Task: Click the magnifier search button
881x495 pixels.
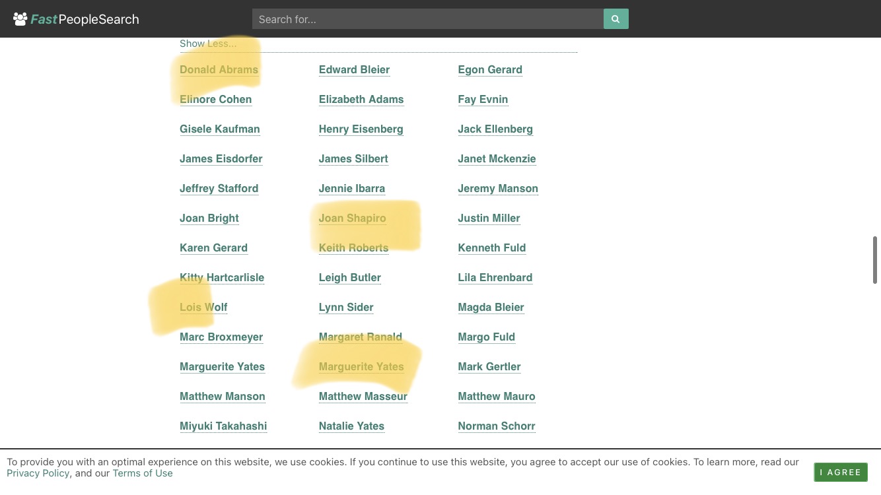Action: (616, 19)
